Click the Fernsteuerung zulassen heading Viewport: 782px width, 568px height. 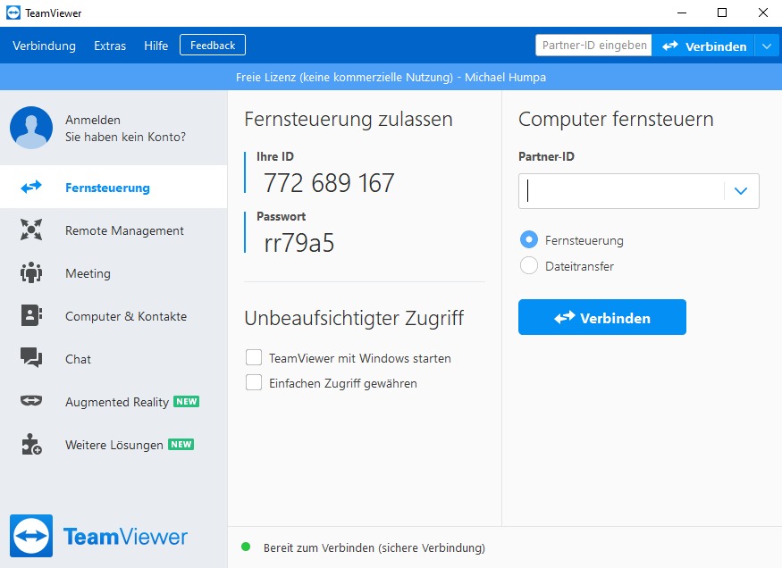coord(349,120)
